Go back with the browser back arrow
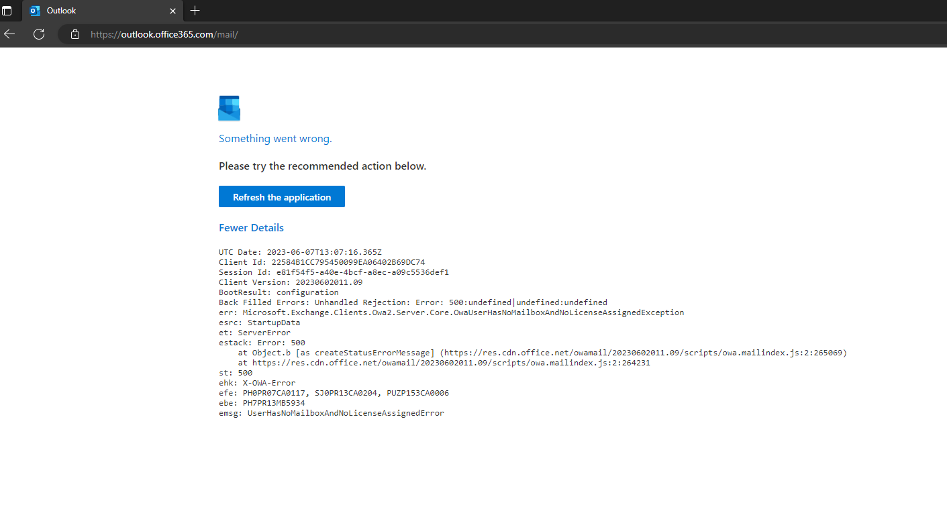 coord(9,34)
